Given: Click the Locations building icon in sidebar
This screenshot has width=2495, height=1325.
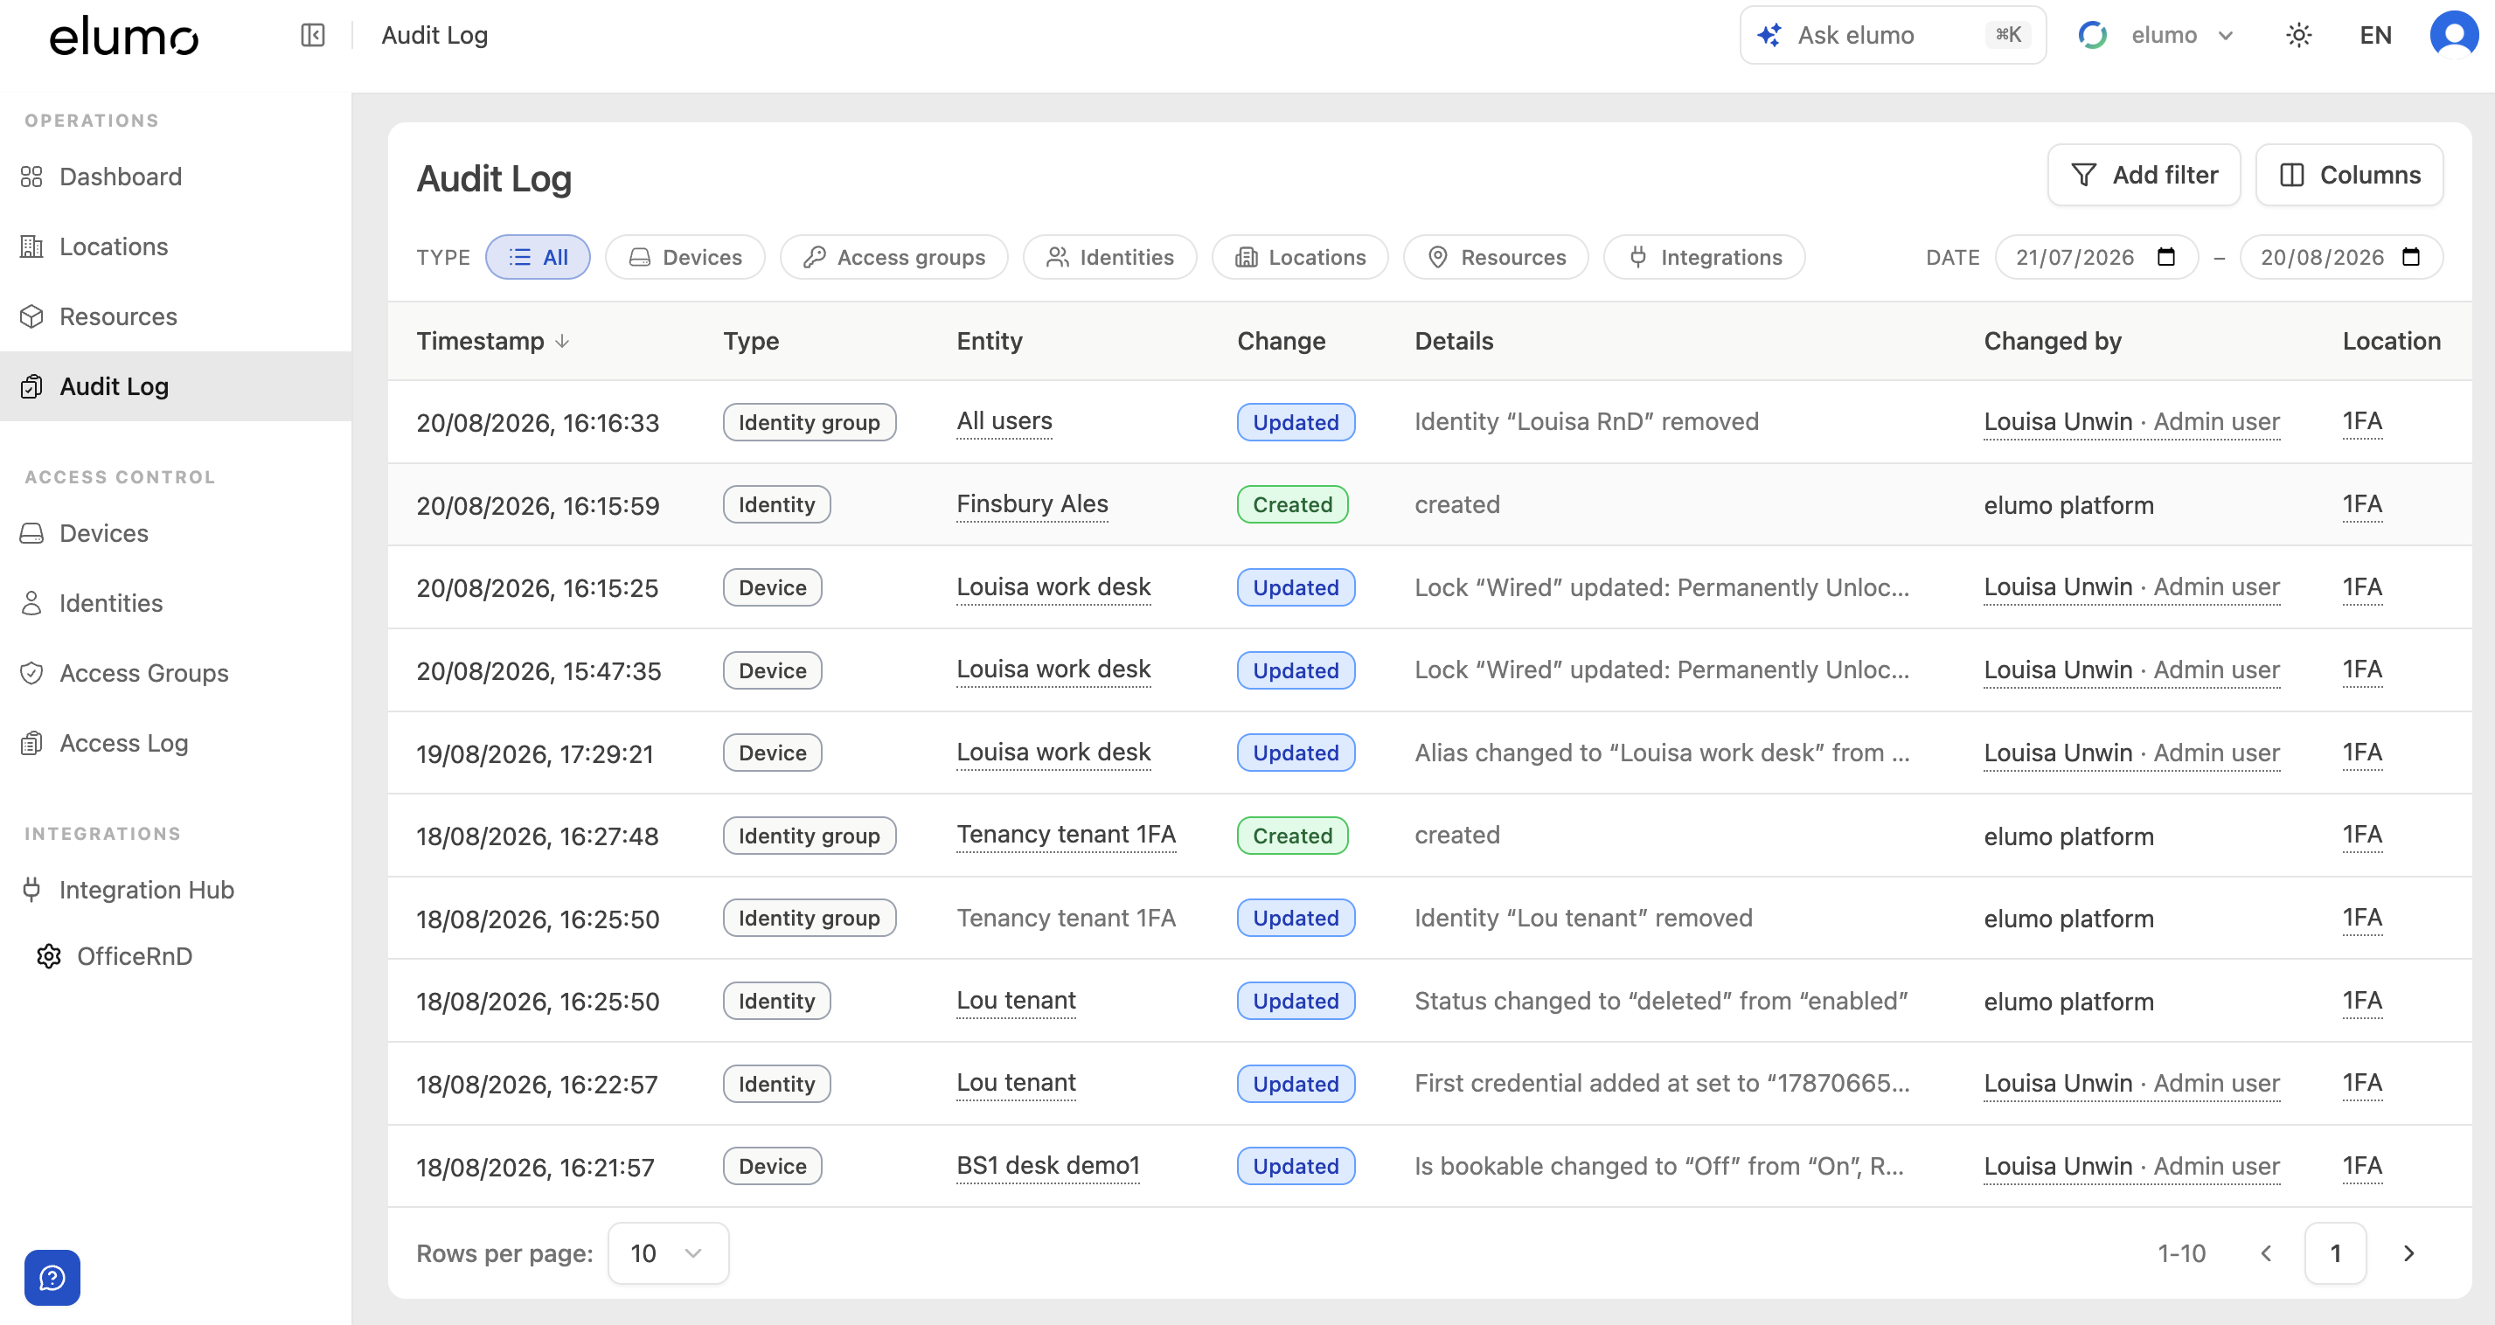Looking at the screenshot, I should coord(32,247).
